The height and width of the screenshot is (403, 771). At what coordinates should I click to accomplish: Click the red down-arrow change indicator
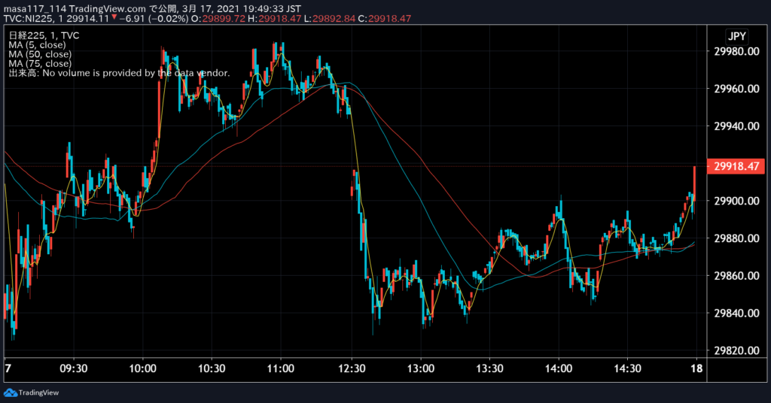(114, 18)
